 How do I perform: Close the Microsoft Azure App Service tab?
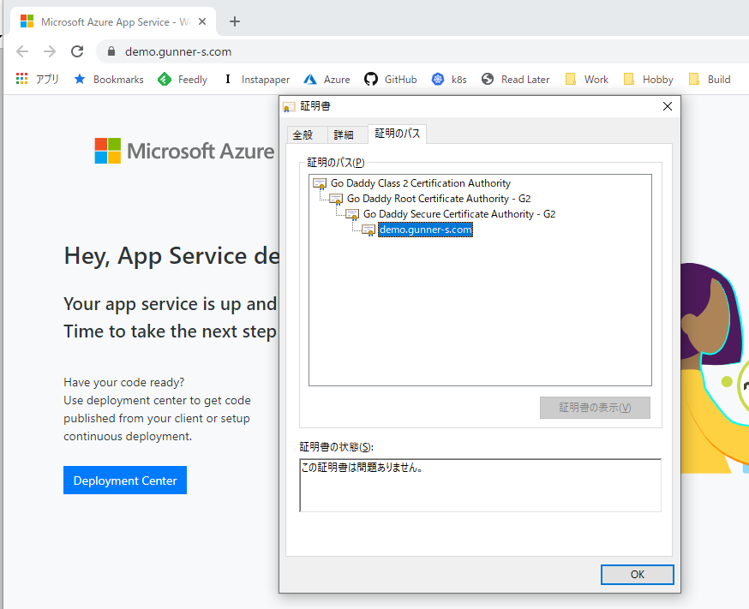(202, 21)
